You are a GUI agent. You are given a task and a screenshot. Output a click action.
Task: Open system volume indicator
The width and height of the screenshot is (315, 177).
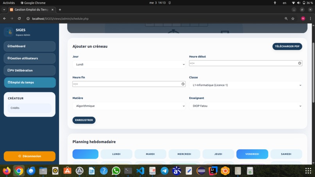coord(299,3)
